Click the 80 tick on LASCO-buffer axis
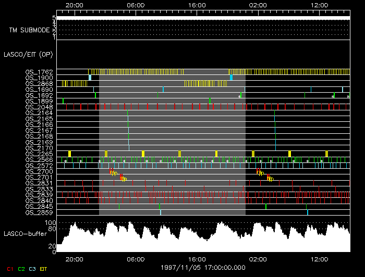Viewport: 365px width, 277px height. click(52, 229)
